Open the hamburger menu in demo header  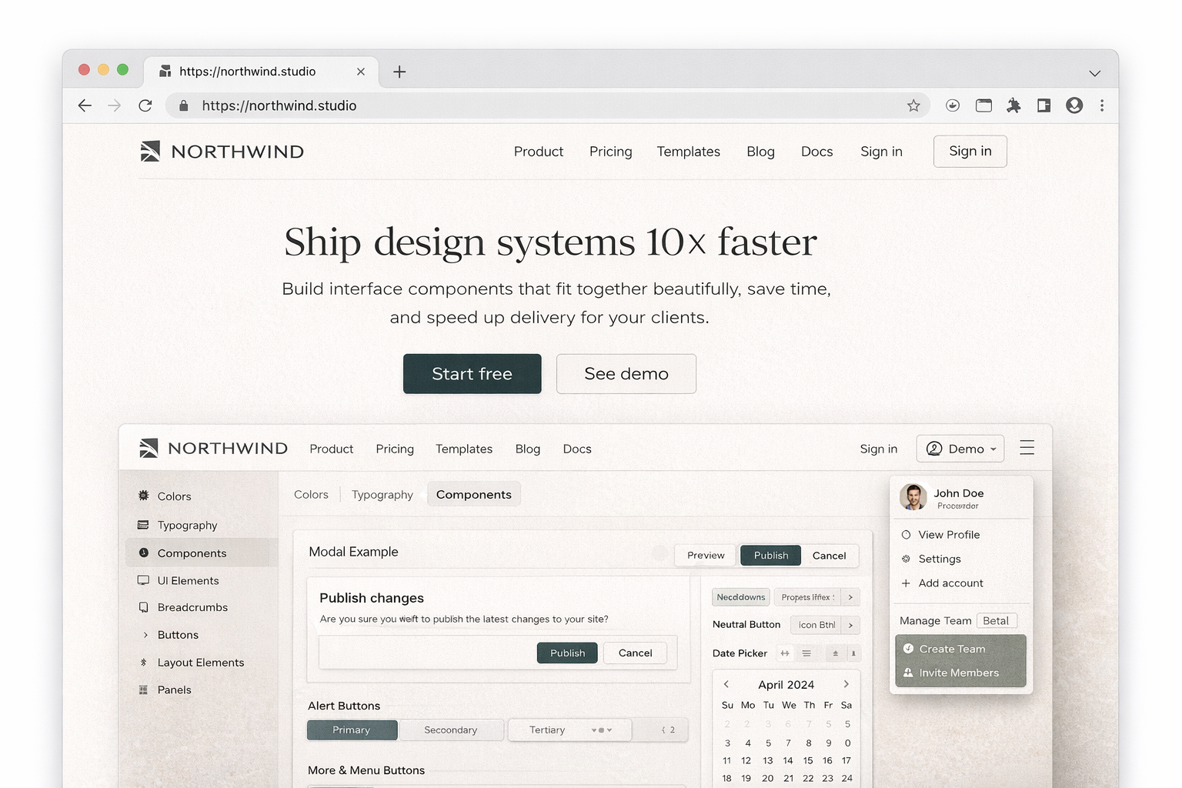1027,448
